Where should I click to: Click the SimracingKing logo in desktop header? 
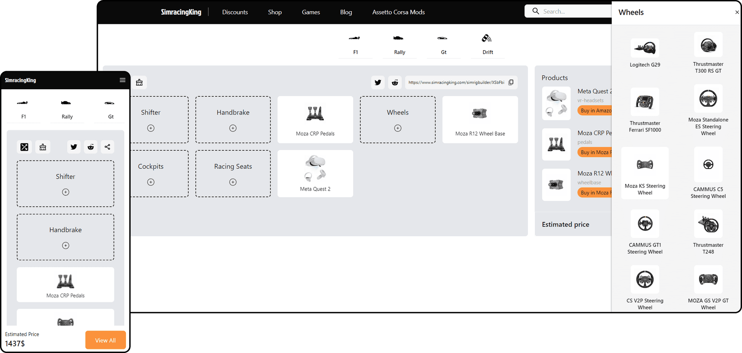point(181,12)
